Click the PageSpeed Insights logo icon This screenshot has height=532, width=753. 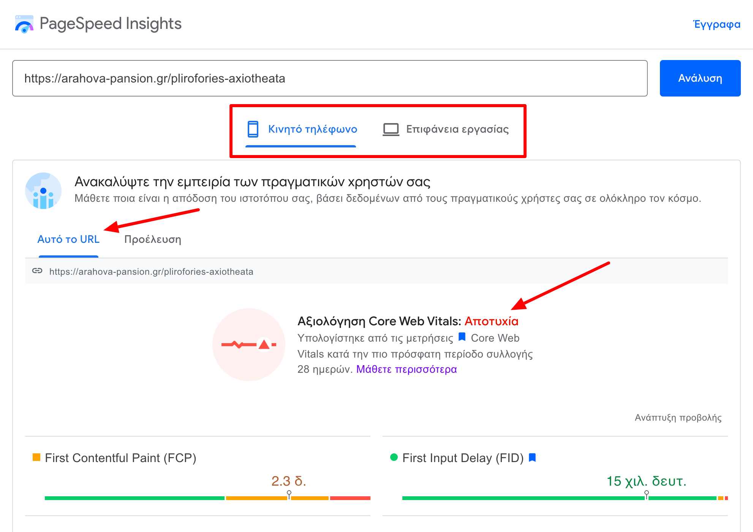(24, 24)
